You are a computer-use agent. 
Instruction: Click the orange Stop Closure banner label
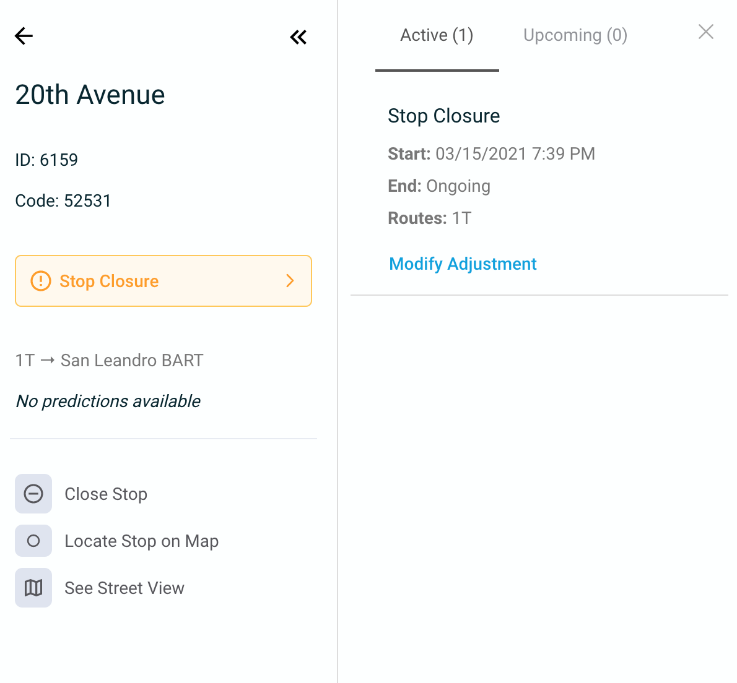click(x=109, y=281)
